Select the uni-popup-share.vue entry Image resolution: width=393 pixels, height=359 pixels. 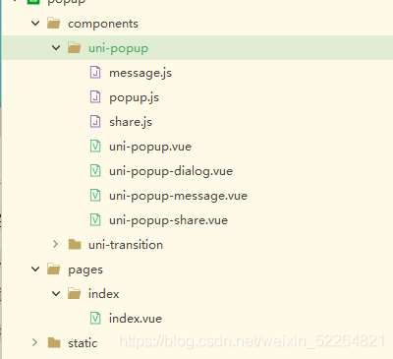point(168,220)
